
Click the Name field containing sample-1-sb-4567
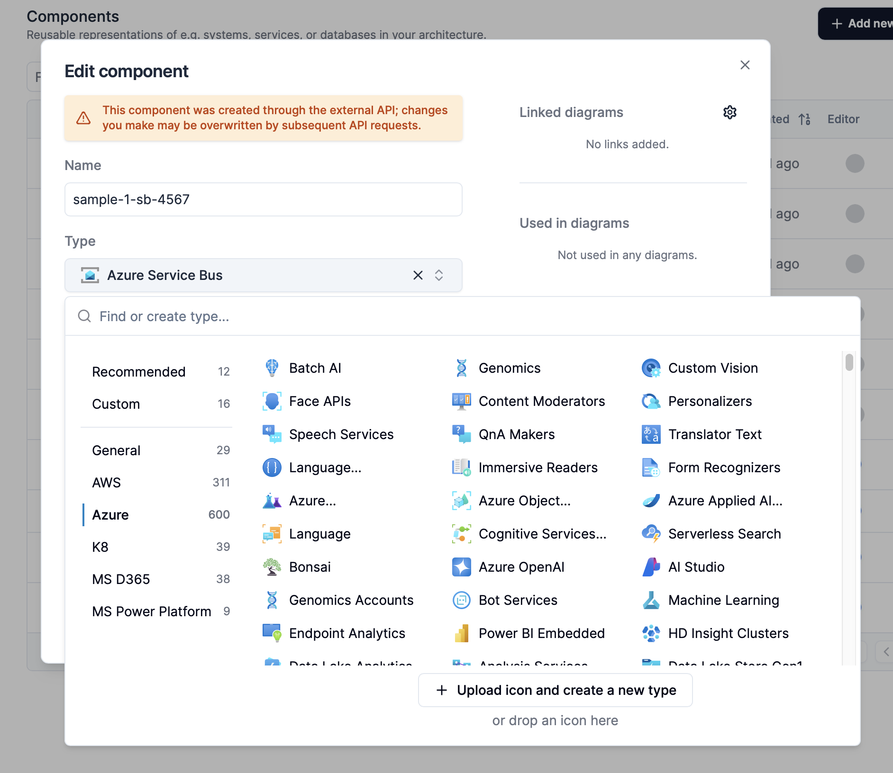[x=264, y=199]
